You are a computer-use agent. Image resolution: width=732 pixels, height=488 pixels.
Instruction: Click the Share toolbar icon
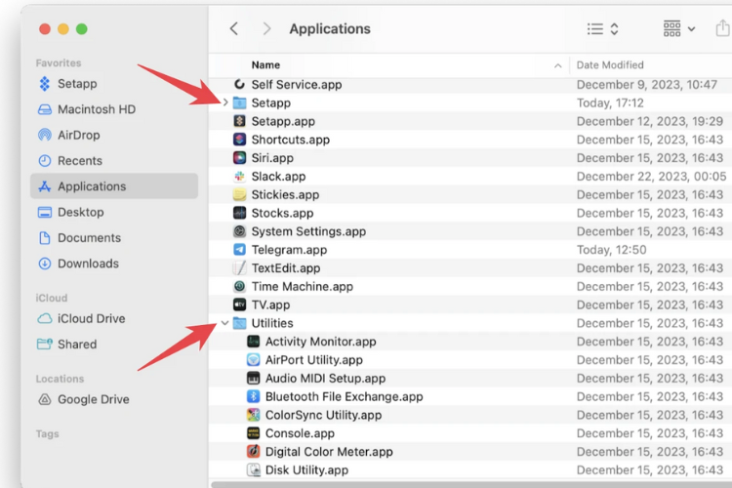click(x=723, y=28)
